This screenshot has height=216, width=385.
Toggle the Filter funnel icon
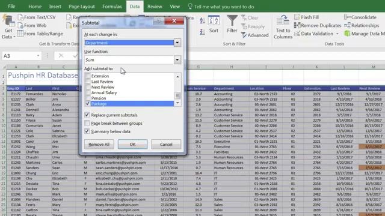click(x=232, y=20)
